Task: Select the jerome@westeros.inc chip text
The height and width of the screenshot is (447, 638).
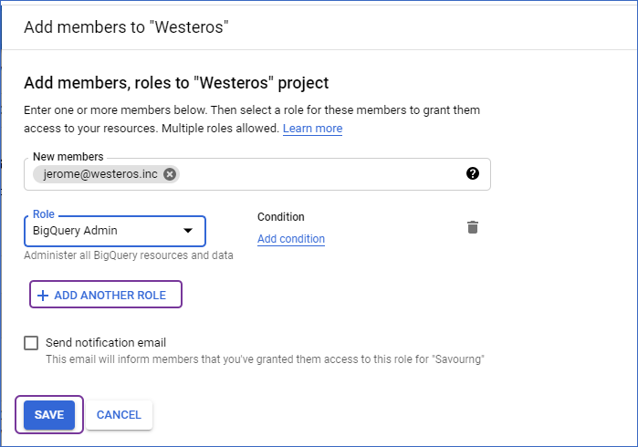Action: coord(100,174)
